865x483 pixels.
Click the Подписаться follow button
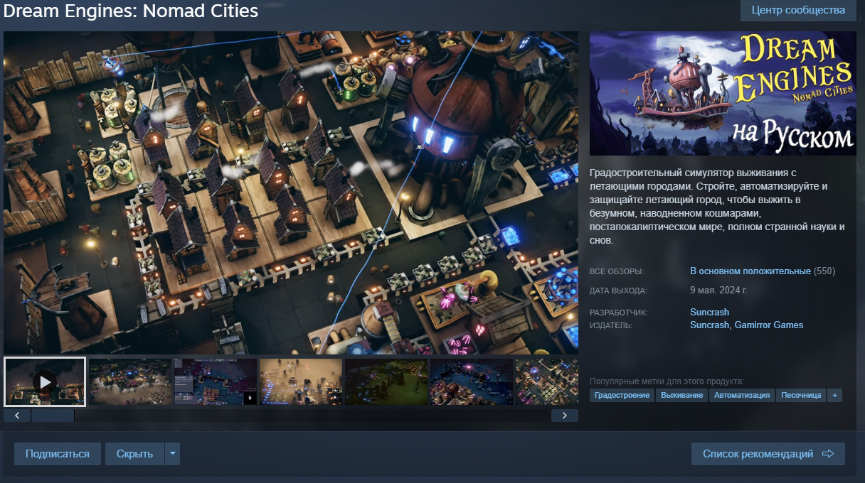[x=58, y=454]
